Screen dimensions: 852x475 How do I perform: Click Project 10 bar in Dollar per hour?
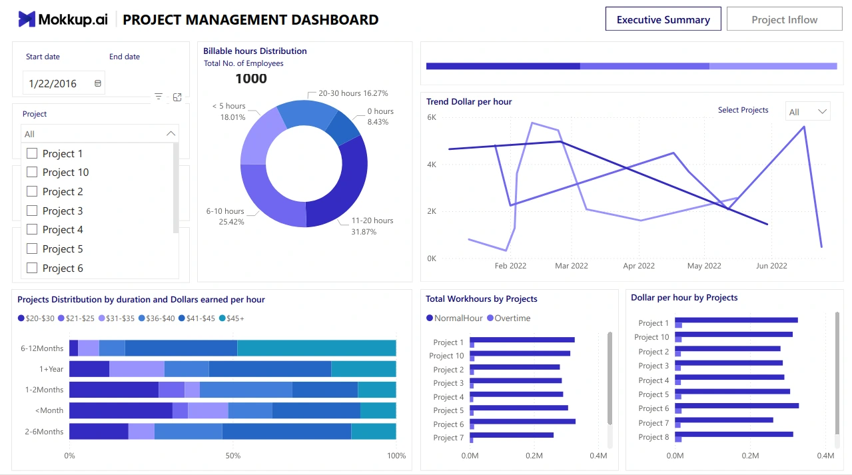734,334
